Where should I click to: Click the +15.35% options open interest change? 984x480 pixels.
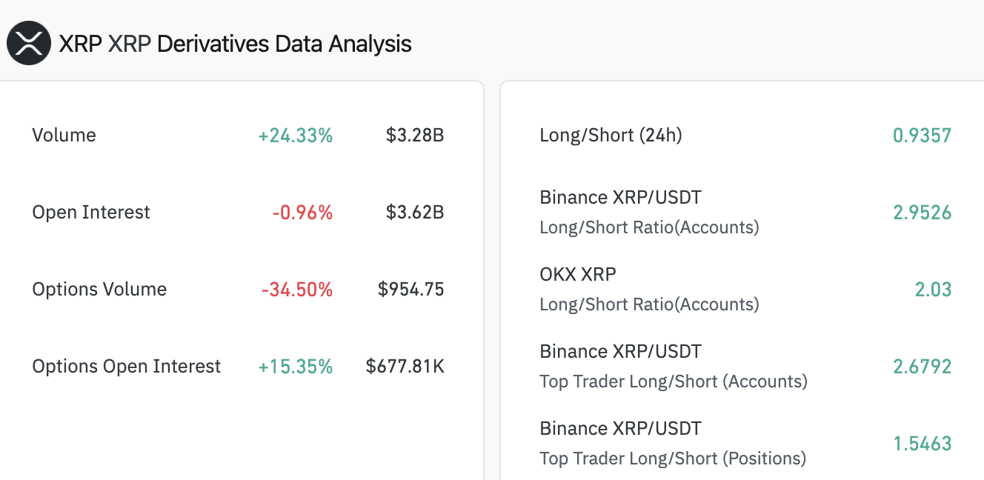[295, 367]
